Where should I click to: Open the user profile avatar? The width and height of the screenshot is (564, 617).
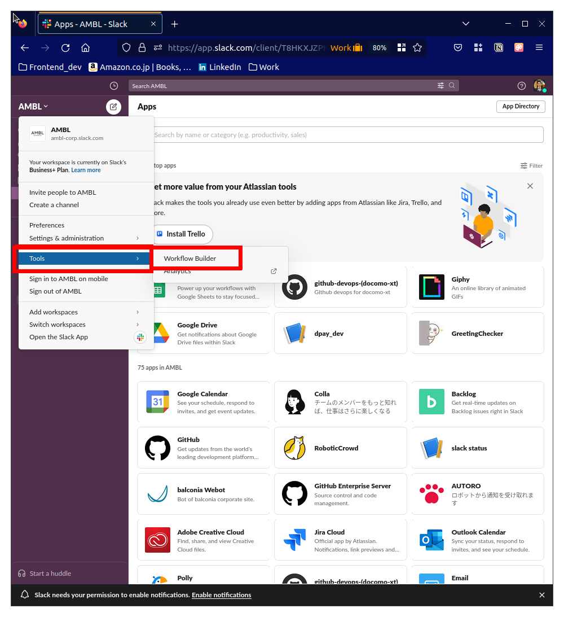tap(539, 85)
